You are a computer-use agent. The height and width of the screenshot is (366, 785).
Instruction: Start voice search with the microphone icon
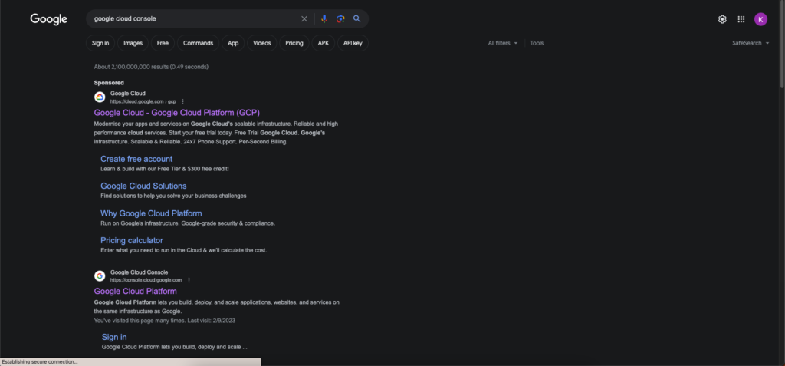324,19
